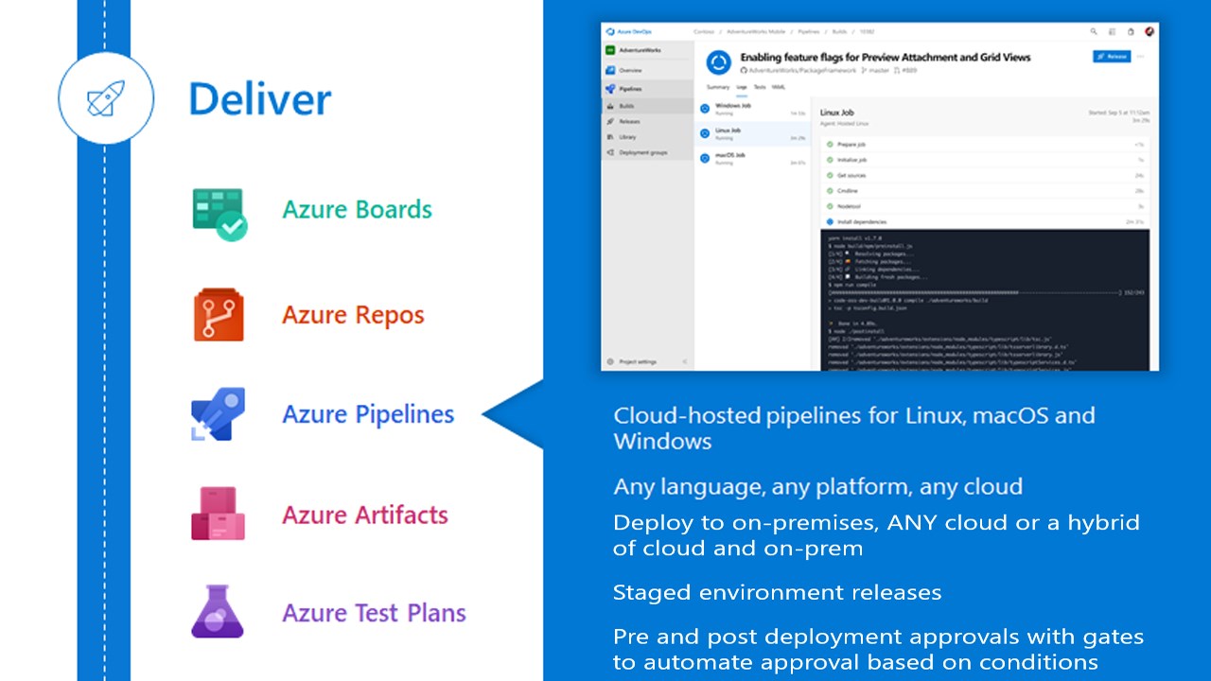This screenshot has height=681, width=1211.
Task: Click the Azure Test Plans flask icon
Action: 218,611
